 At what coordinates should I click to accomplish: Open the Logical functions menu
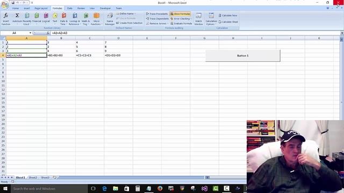[46, 18]
